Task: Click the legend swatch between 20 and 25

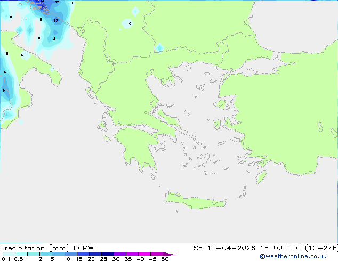Action: click(x=95, y=254)
